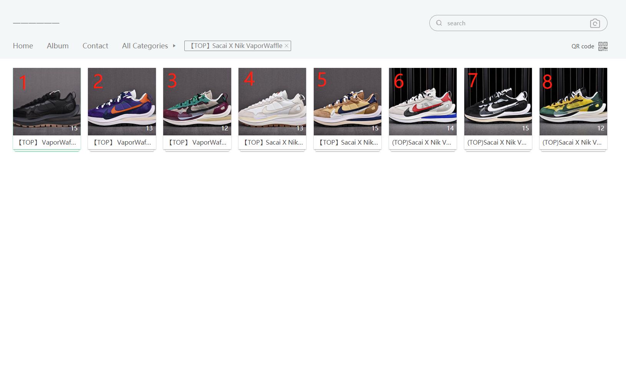Click the title under the all-white sneaker
The image size is (626, 392).
(x=272, y=142)
